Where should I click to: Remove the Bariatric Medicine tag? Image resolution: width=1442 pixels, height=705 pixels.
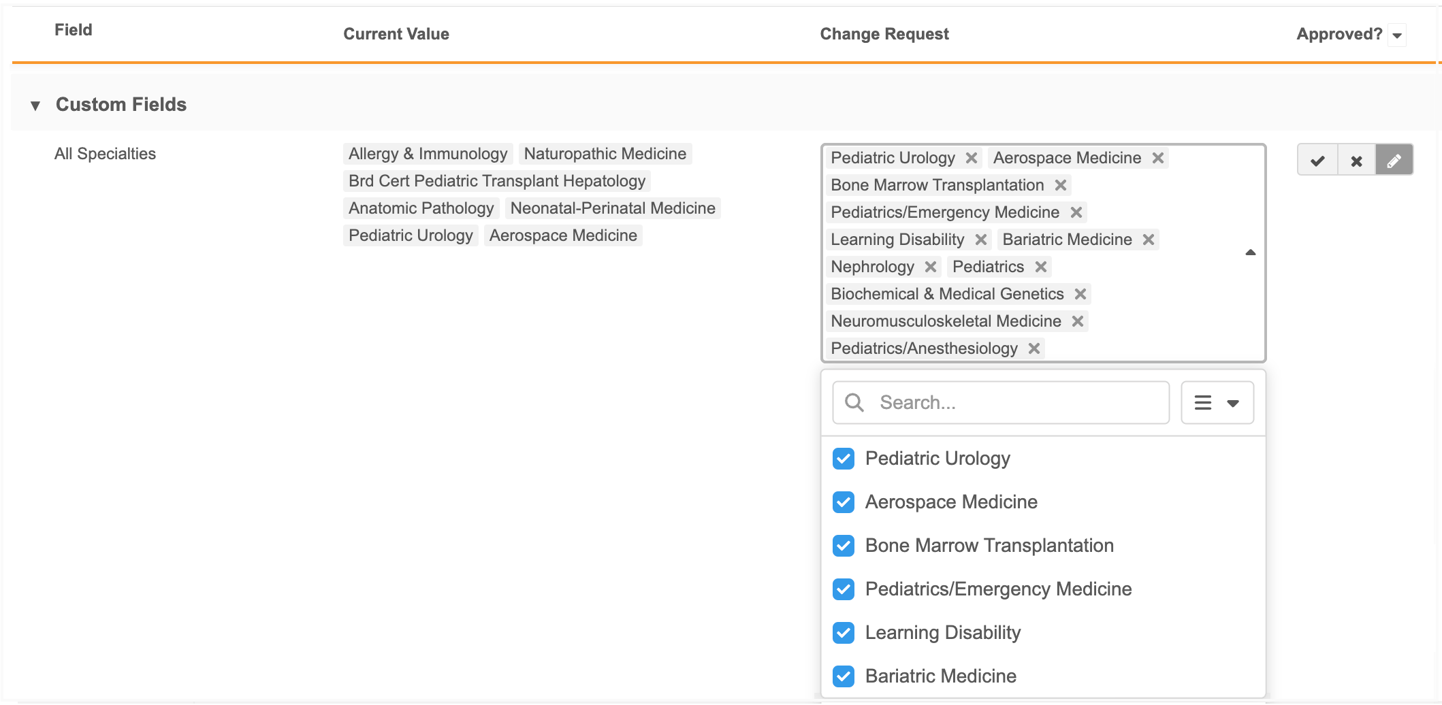point(1148,240)
